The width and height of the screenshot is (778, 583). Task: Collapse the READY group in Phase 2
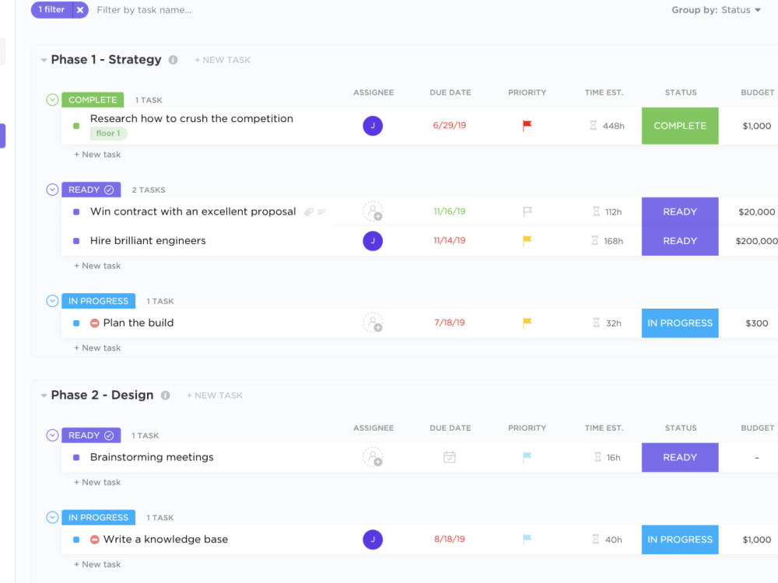[52, 435]
